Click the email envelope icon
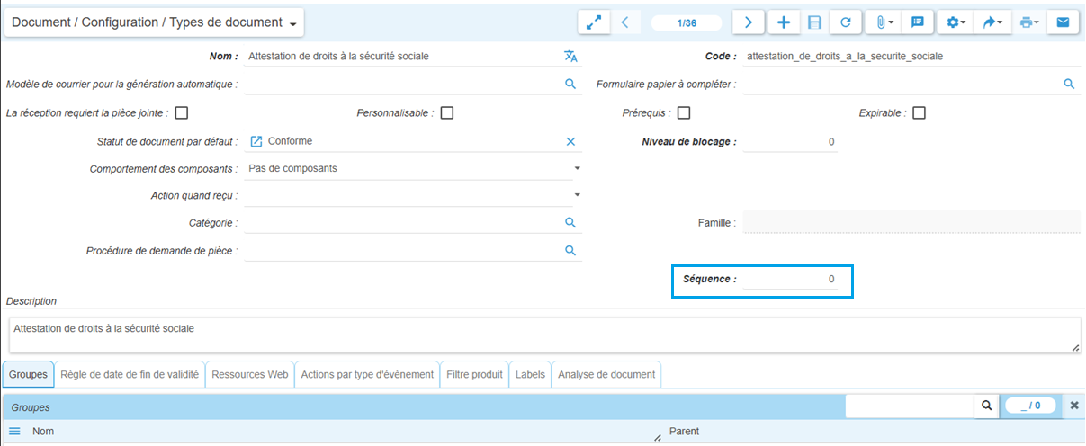The image size is (1086, 446). pos(1063,22)
